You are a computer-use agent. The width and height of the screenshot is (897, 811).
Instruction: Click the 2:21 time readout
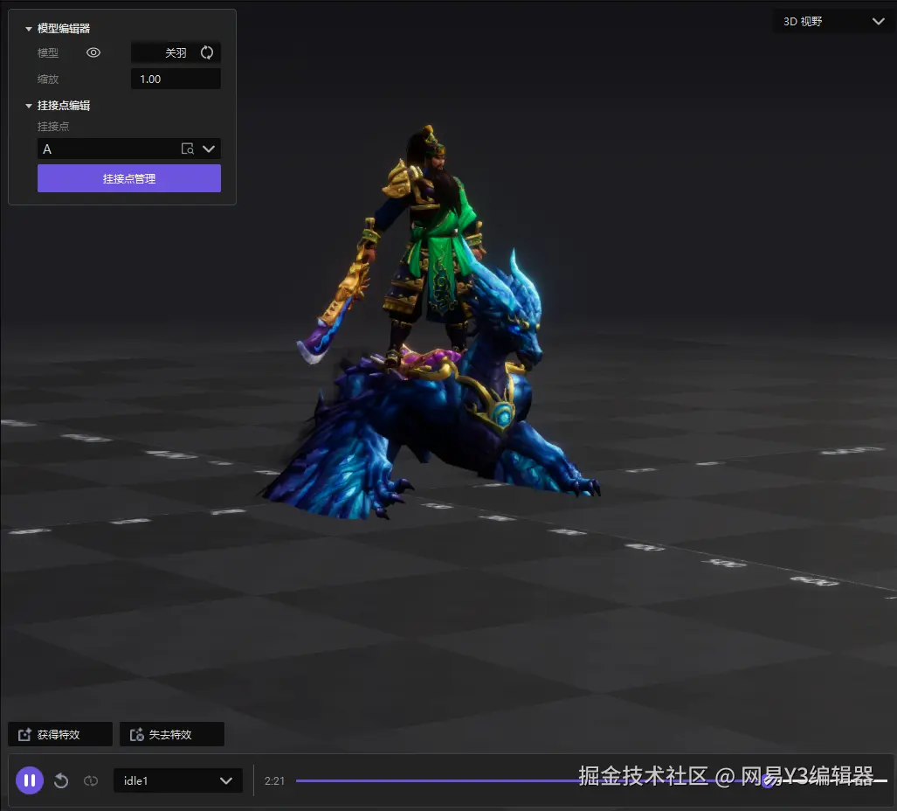point(274,780)
